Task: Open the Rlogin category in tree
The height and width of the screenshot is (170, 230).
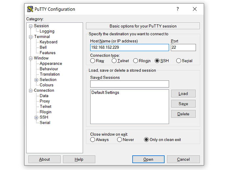Action: pyautogui.click(x=45, y=112)
